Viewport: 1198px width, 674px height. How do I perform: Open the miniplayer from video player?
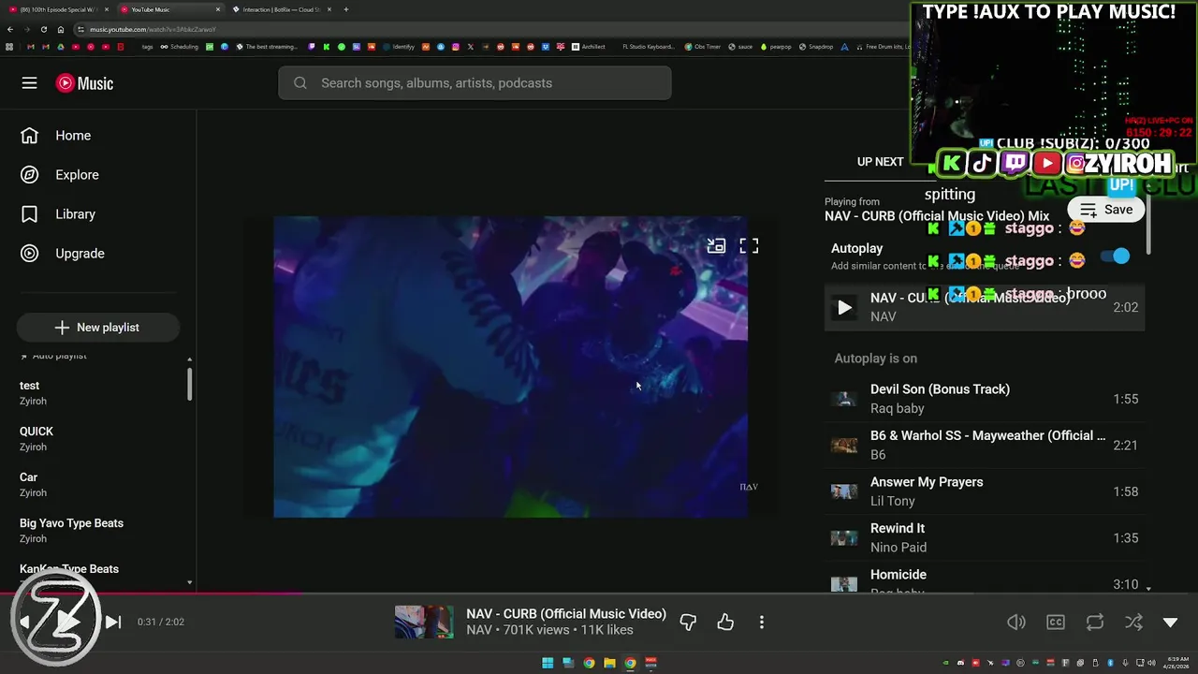[x=716, y=246]
